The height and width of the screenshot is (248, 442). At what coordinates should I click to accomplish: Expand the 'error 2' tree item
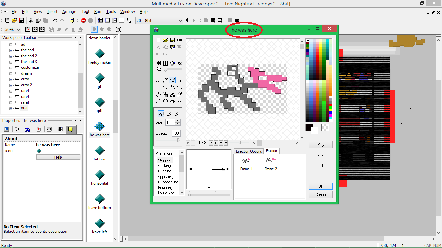click(11, 85)
